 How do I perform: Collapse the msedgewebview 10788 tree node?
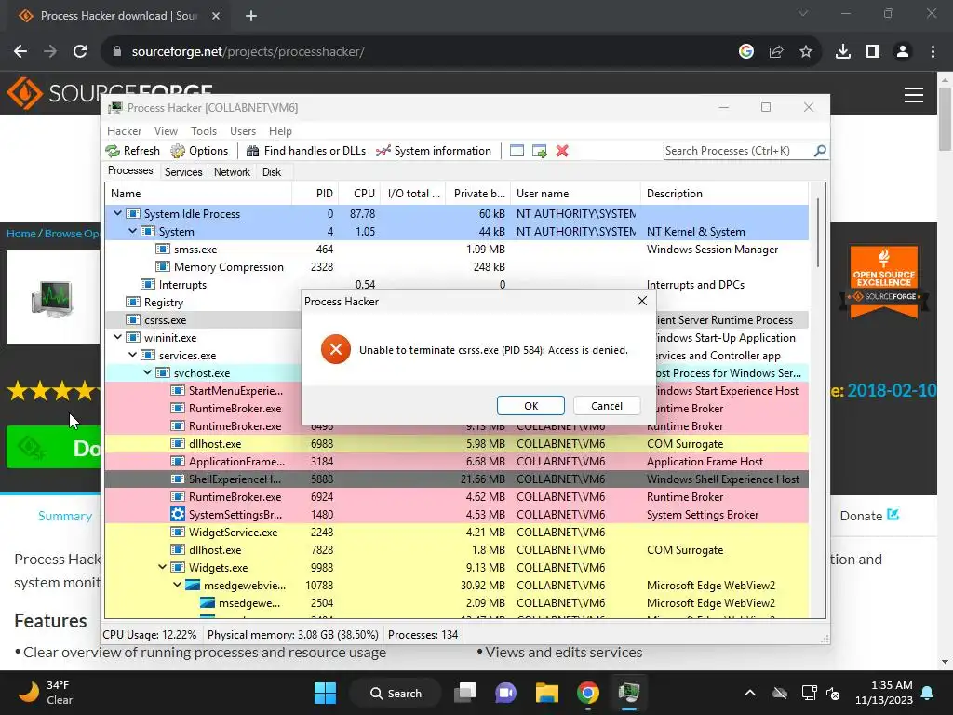click(178, 585)
